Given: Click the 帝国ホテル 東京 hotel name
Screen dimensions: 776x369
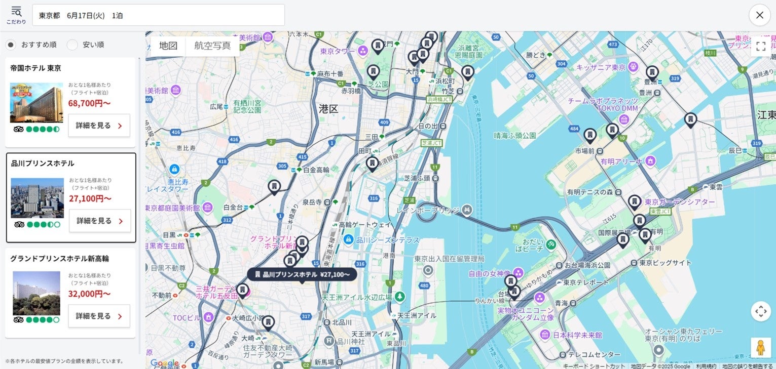Looking at the screenshot, I should pos(35,68).
